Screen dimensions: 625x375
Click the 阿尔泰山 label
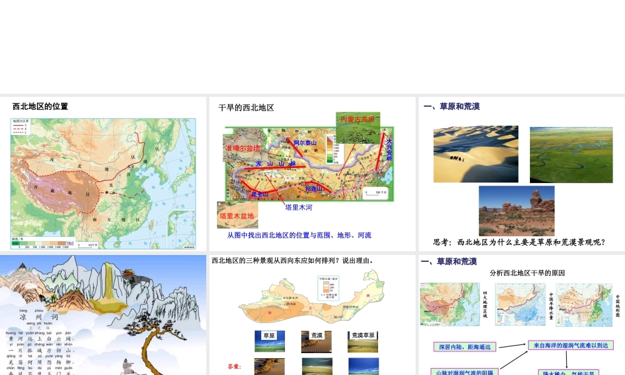[x=305, y=142]
